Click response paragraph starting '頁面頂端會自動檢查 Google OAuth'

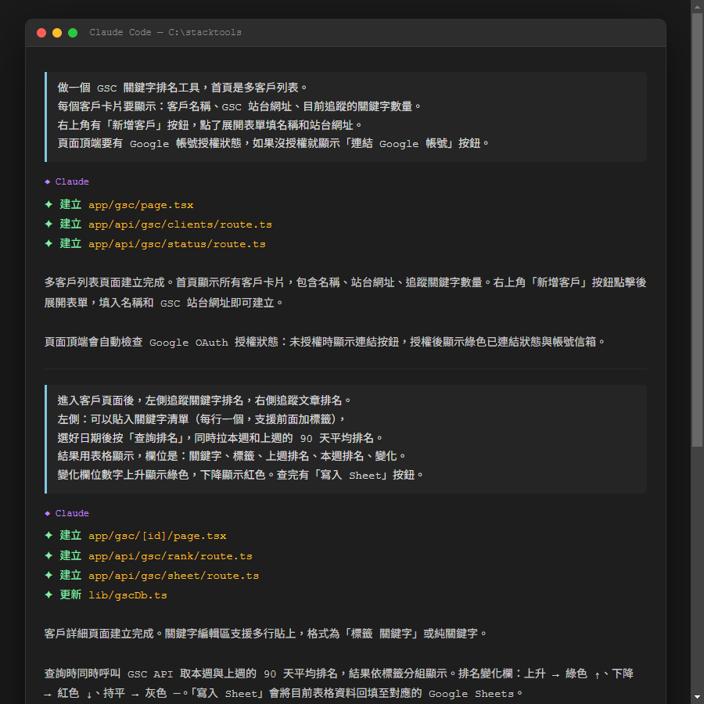(x=325, y=342)
